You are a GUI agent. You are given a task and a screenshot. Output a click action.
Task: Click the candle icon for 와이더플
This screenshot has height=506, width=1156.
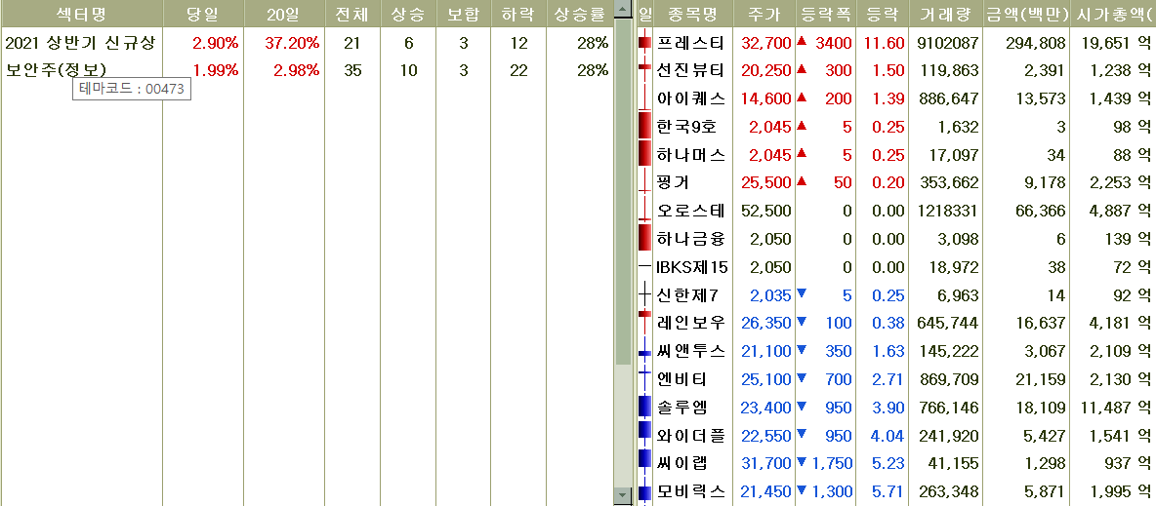645,435
